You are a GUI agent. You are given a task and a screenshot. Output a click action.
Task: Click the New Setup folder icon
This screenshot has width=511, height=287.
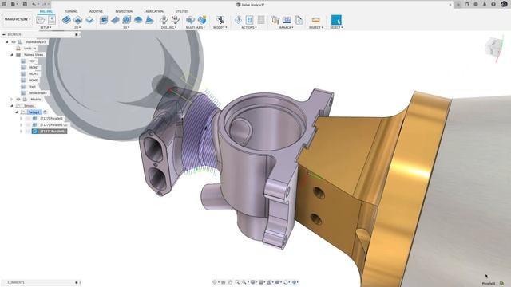(41, 20)
